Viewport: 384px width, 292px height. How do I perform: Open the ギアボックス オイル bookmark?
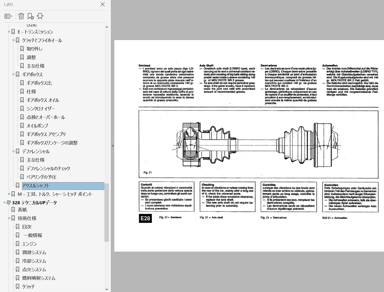point(43,100)
